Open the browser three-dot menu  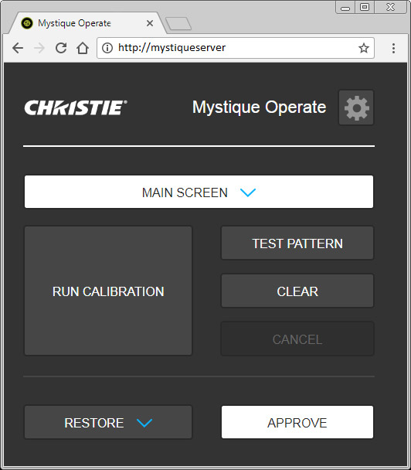tap(393, 48)
